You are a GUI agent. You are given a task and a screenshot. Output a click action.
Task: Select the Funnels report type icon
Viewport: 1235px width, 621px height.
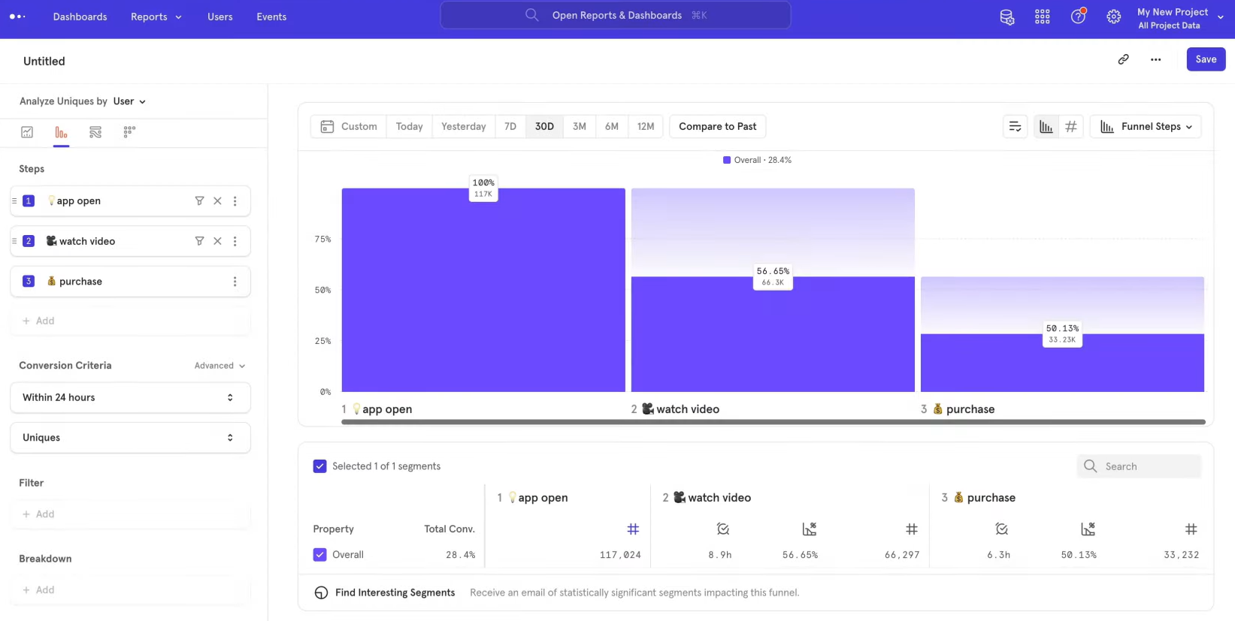click(61, 132)
